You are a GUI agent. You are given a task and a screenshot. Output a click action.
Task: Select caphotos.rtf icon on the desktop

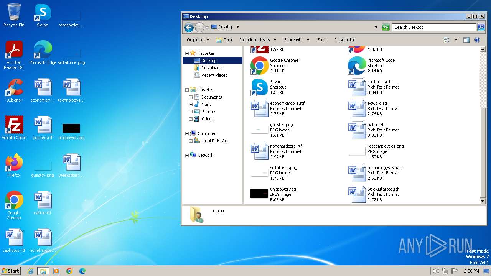coord(14,241)
